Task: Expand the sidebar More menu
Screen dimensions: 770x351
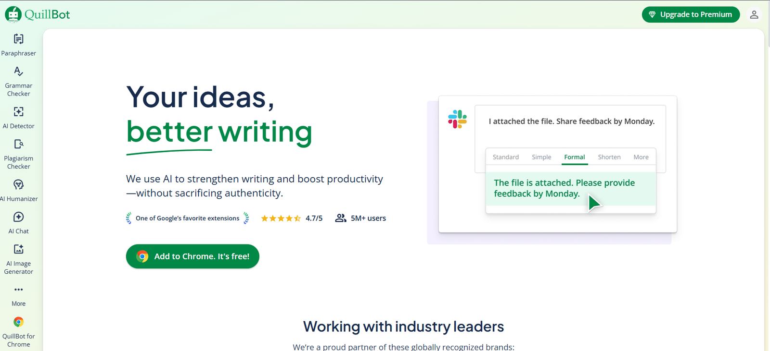Action: click(x=18, y=290)
